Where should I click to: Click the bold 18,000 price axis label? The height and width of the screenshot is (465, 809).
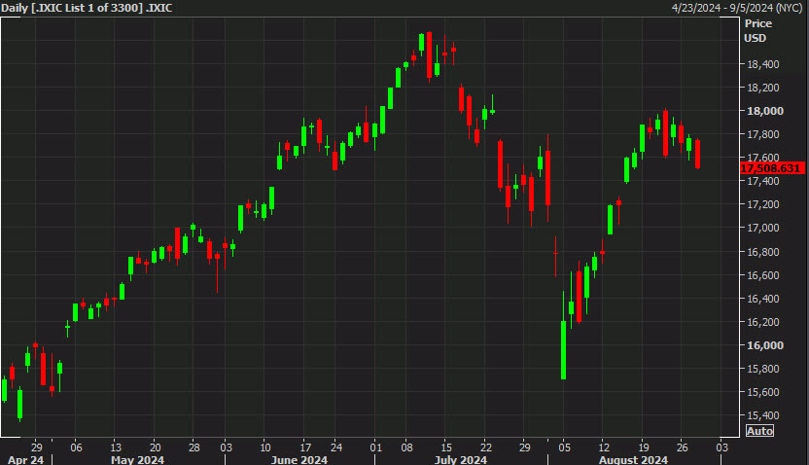pos(765,111)
